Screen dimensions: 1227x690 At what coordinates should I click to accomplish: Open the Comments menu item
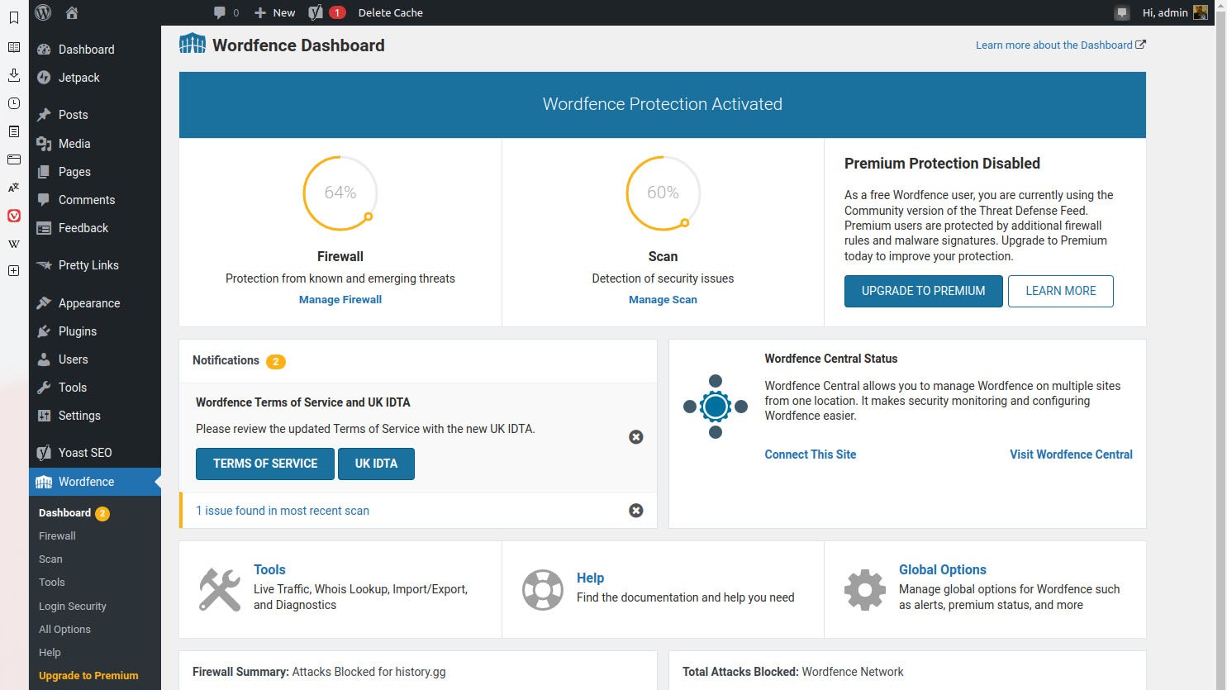95,200
